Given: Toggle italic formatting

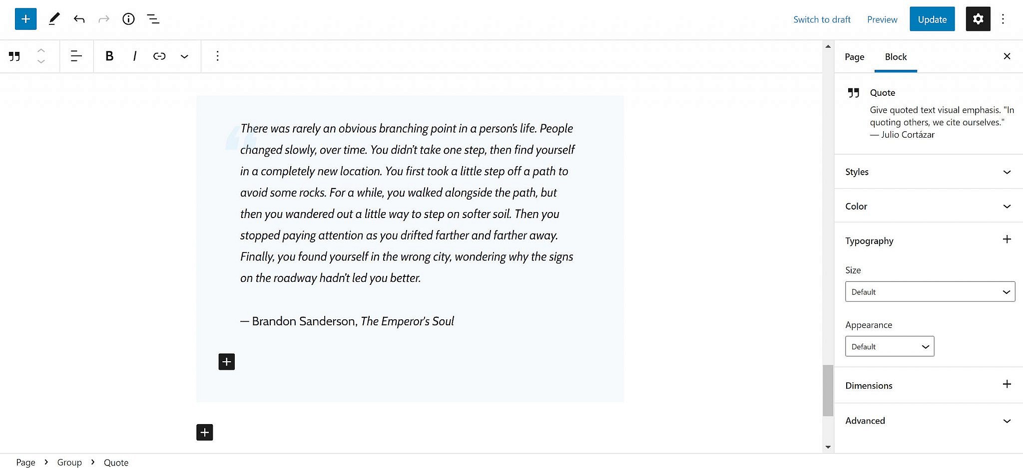Looking at the screenshot, I should click(x=134, y=56).
